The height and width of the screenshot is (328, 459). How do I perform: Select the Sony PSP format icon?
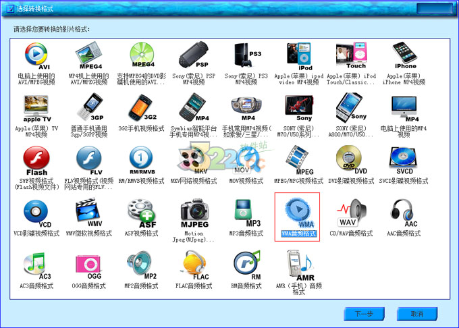point(194,55)
